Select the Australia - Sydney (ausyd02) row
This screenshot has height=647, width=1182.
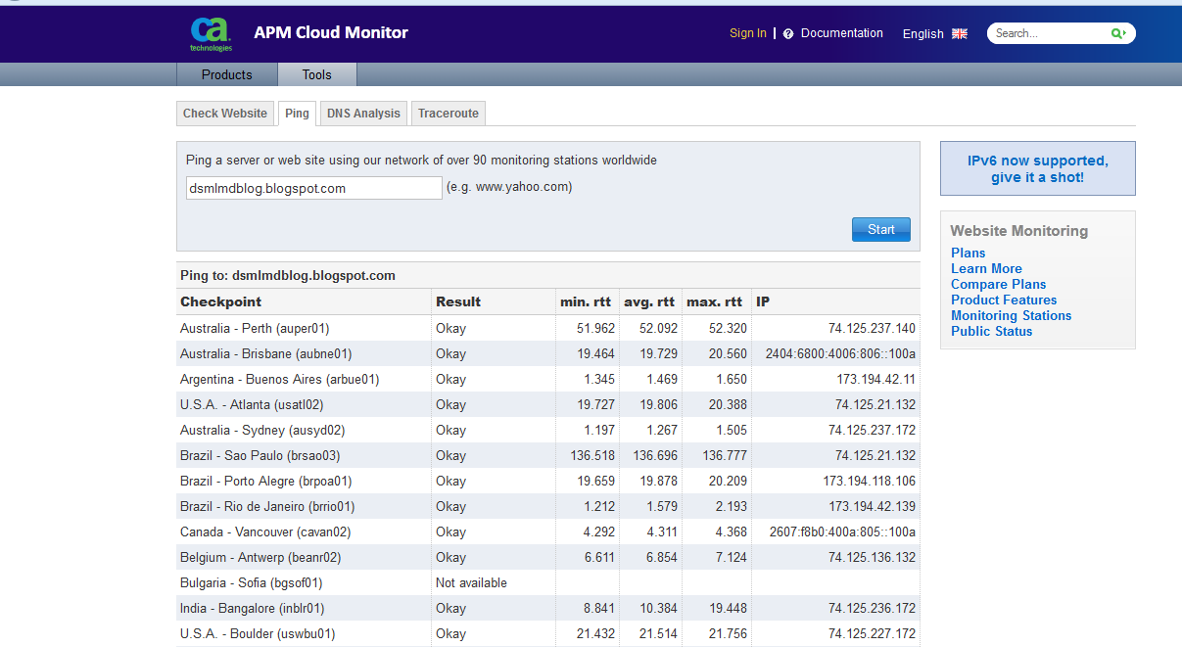548,430
